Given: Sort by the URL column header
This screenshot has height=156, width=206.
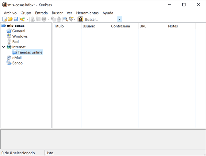Looking at the screenshot, I should (x=153, y=26).
